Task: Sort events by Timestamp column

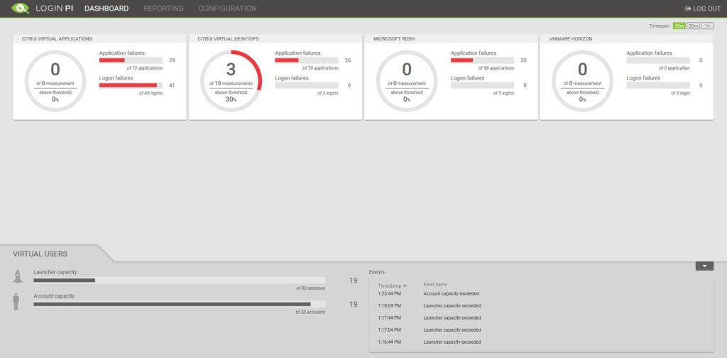Action: point(391,286)
